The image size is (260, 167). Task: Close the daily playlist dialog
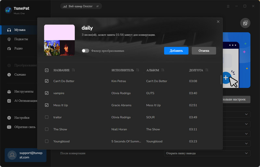click(x=218, y=21)
